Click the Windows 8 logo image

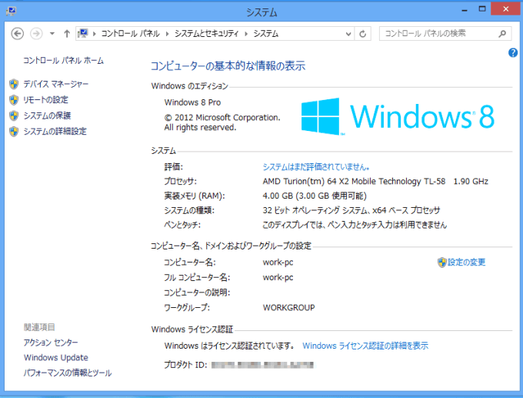pyautogui.click(x=398, y=116)
